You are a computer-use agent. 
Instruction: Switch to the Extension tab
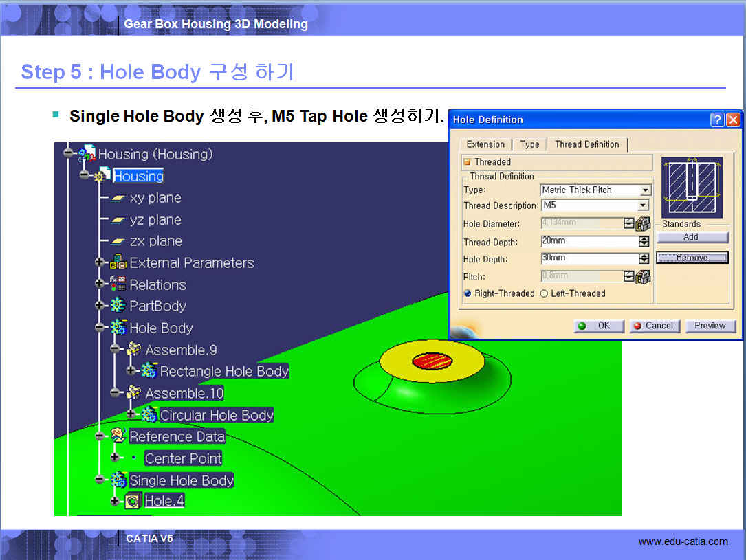485,144
